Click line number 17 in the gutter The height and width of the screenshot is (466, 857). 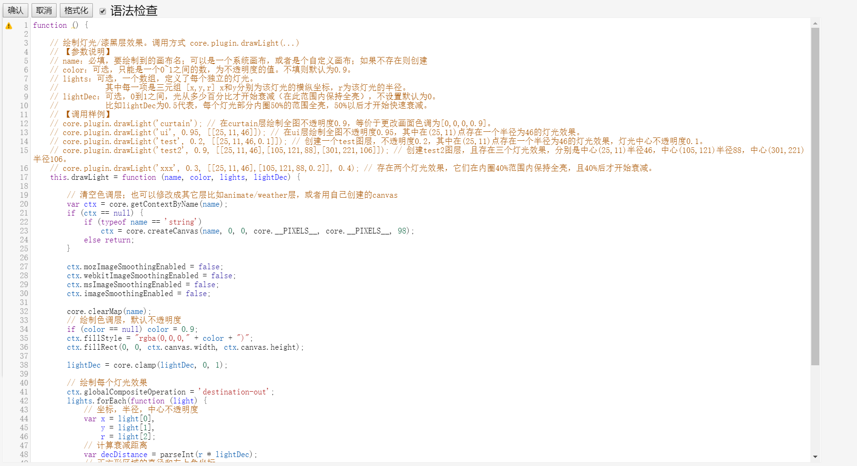24,177
